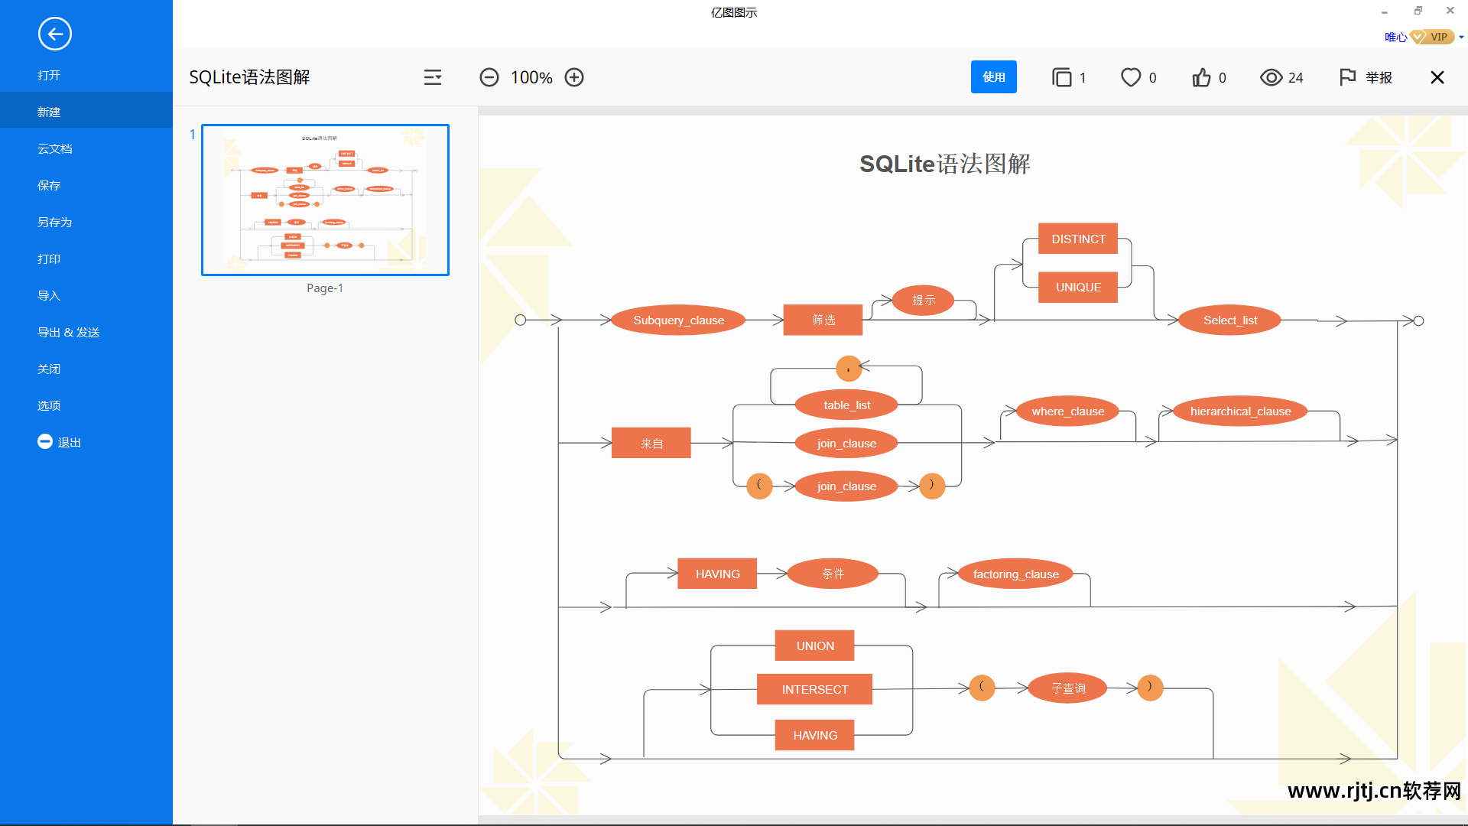Screen dimensions: 1468x826
Task: Click the factoring_clause ellipse
Action: 1015,574
